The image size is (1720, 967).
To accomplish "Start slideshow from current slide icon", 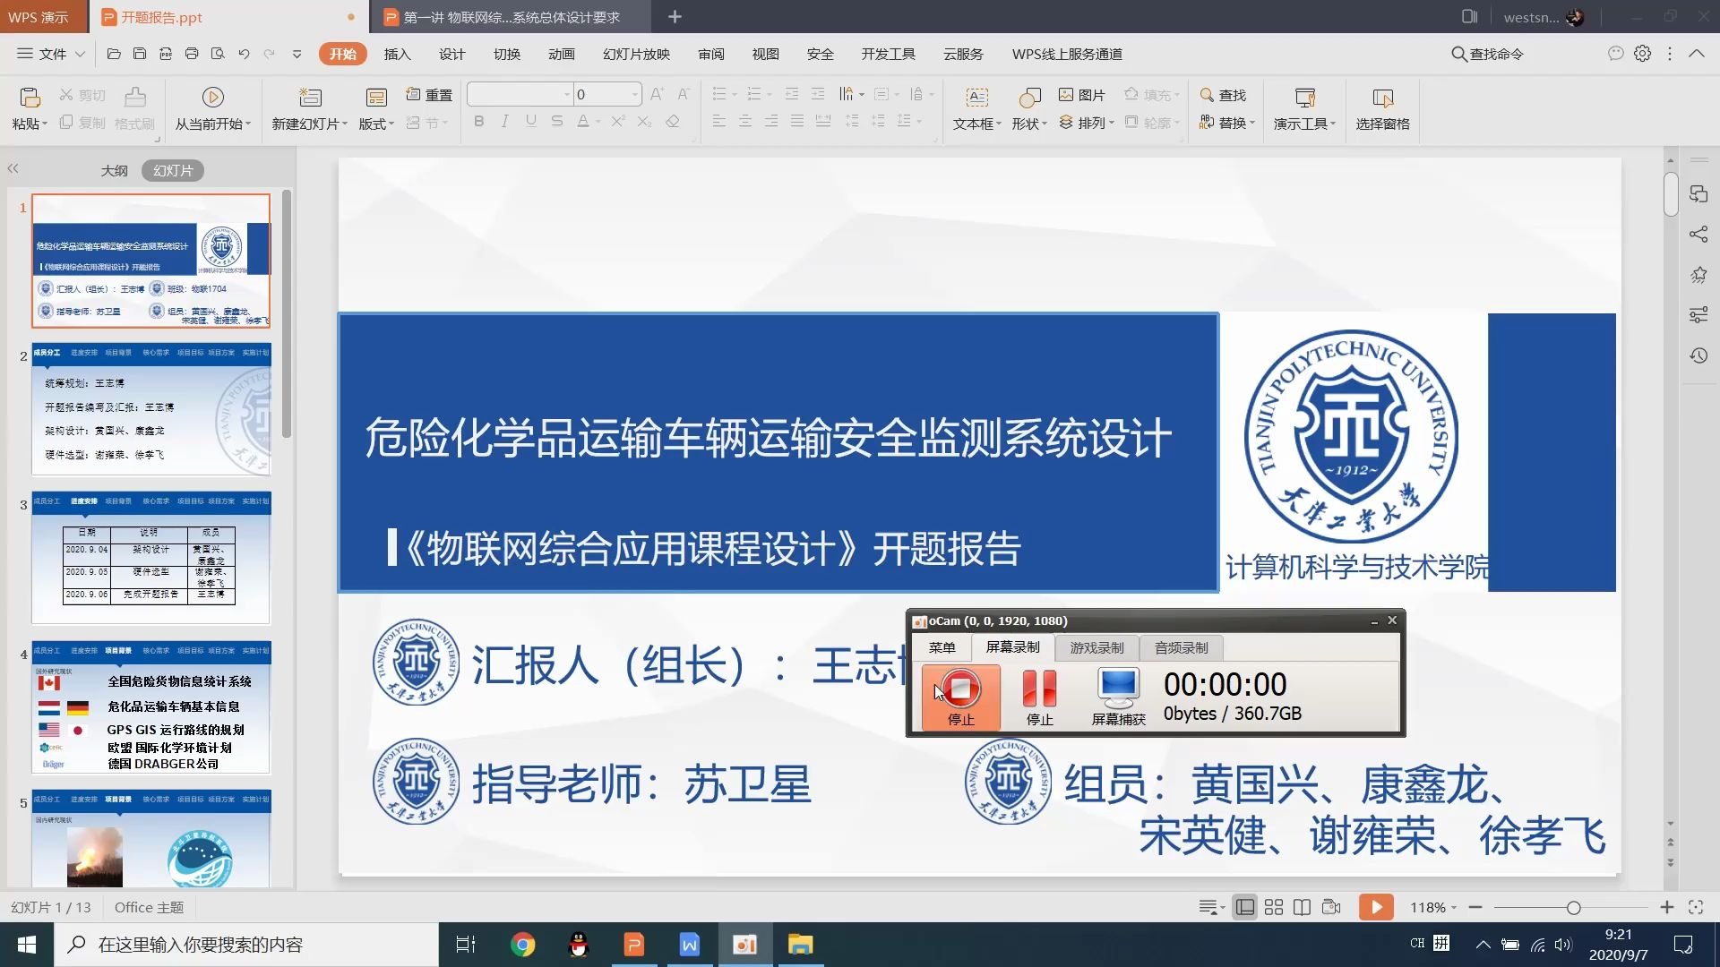I will (x=212, y=97).
